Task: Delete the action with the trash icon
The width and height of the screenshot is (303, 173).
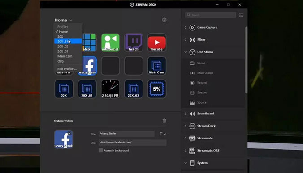Action: [x=164, y=121]
